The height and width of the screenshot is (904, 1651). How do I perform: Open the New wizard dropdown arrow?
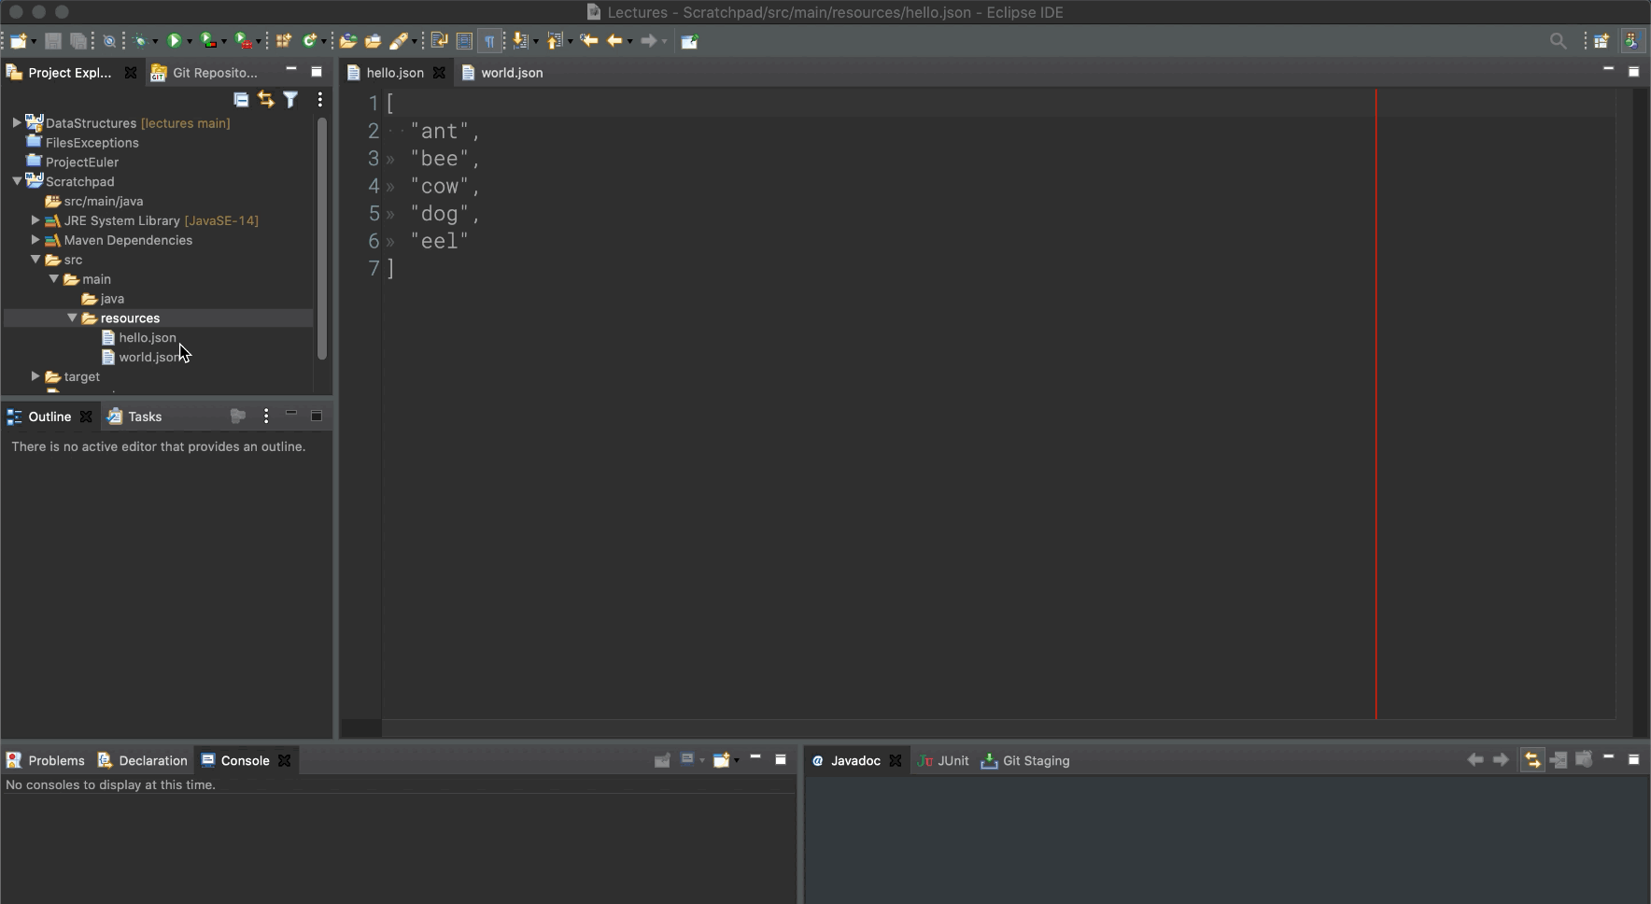34,42
